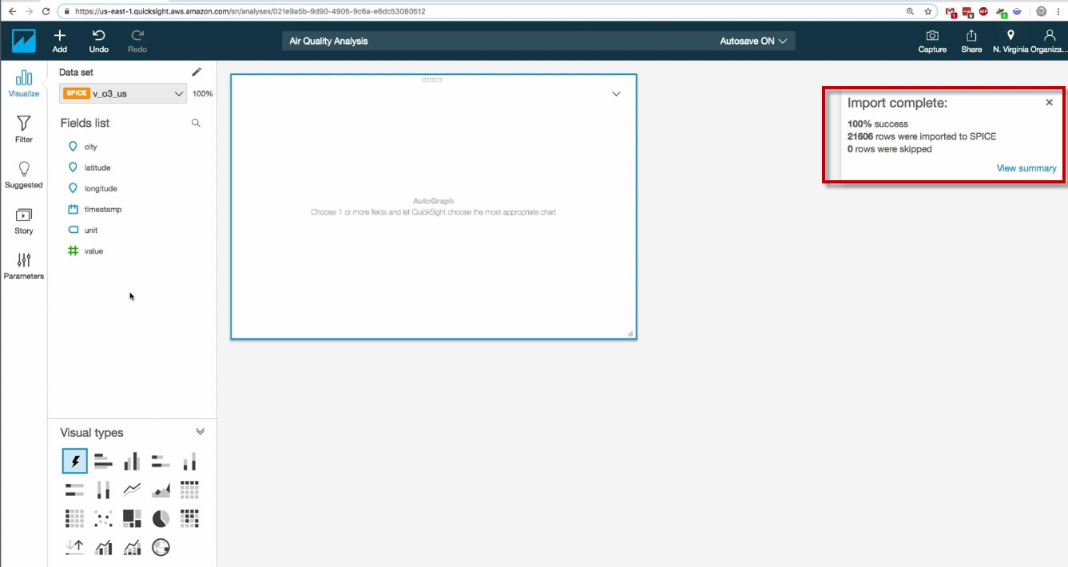Choose the vertical bar chart visual
Image resolution: width=1068 pixels, height=567 pixels.
tap(132, 461)
